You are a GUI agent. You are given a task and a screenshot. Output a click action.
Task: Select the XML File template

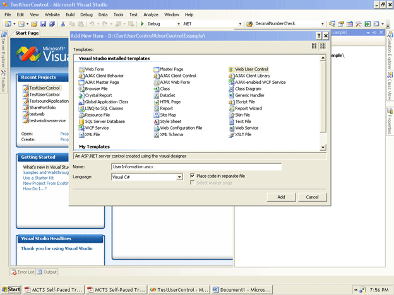click(x=89, y=134)
